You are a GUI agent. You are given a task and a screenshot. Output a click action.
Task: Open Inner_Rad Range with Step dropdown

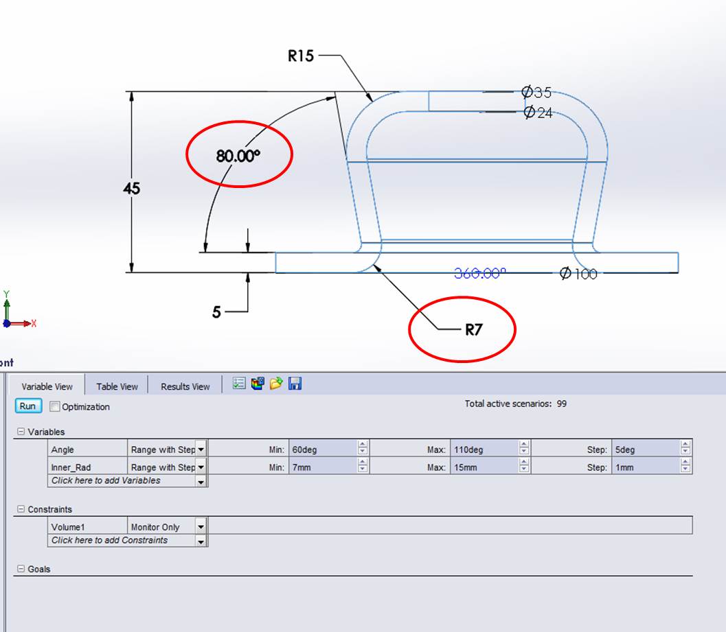click(x=201, y=468)
